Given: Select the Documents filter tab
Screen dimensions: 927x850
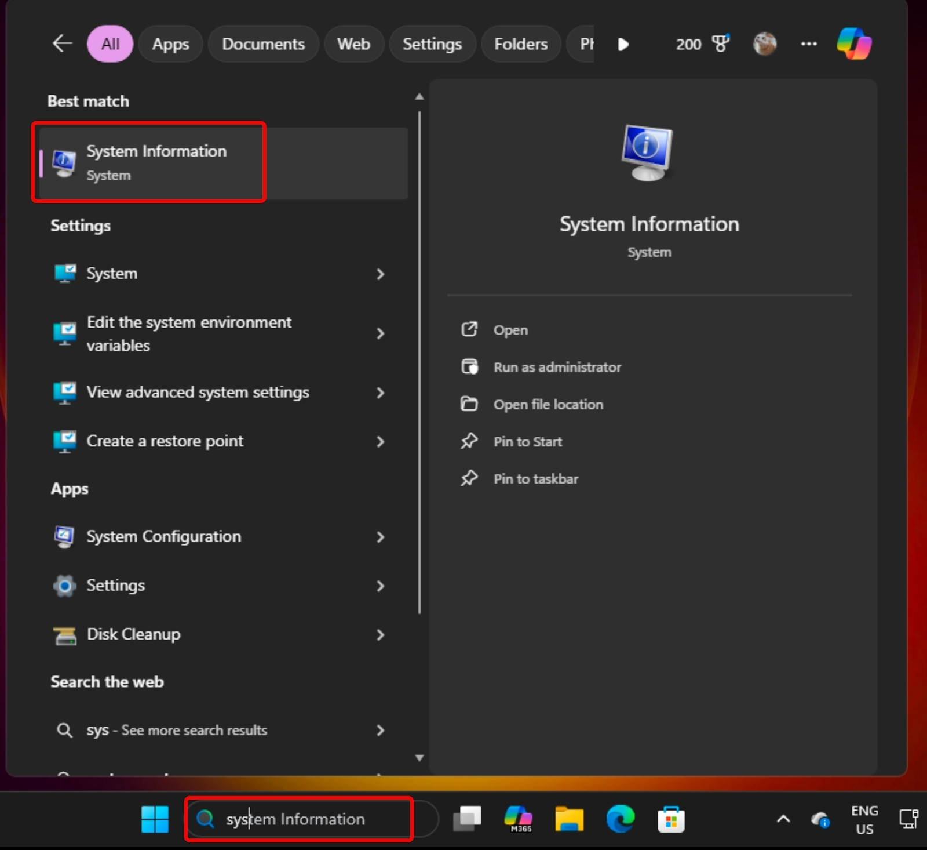Looking at the screenshot, I should coord(263,44).
